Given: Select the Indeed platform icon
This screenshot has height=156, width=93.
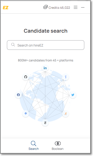Looking at the screenshot, I should click(x=66, y=77).
